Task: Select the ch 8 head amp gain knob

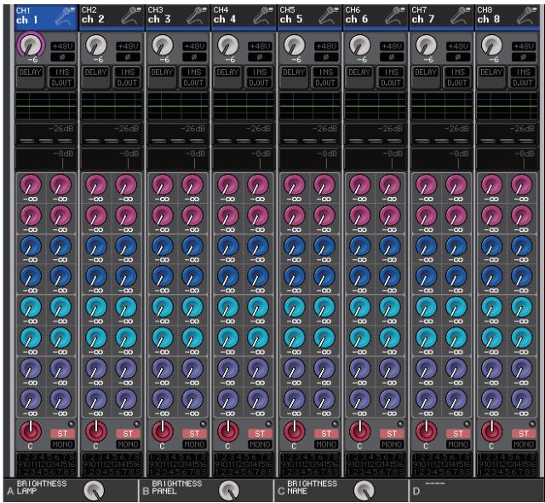Action: (491, 44)
